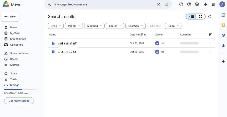Click the storage usage progress bar
Screen dimensions: 227x117
[20, 90]
